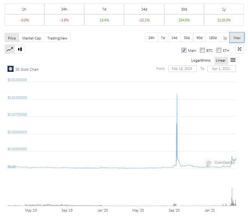
Task: Open the TradingView tab
Action: tap(57, 38)
